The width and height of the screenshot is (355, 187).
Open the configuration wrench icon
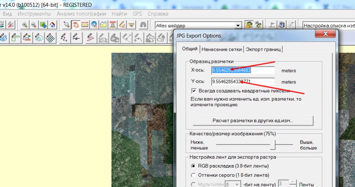click(x=10, y=25)
